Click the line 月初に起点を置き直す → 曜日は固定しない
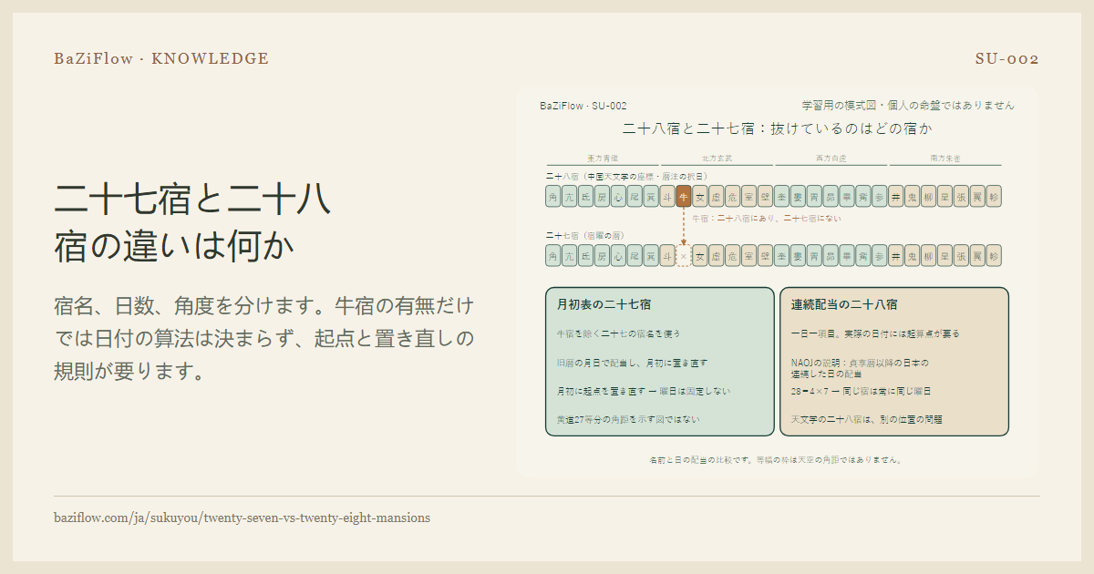This screenshot has width=1094, height=574. tap(644, 391)
